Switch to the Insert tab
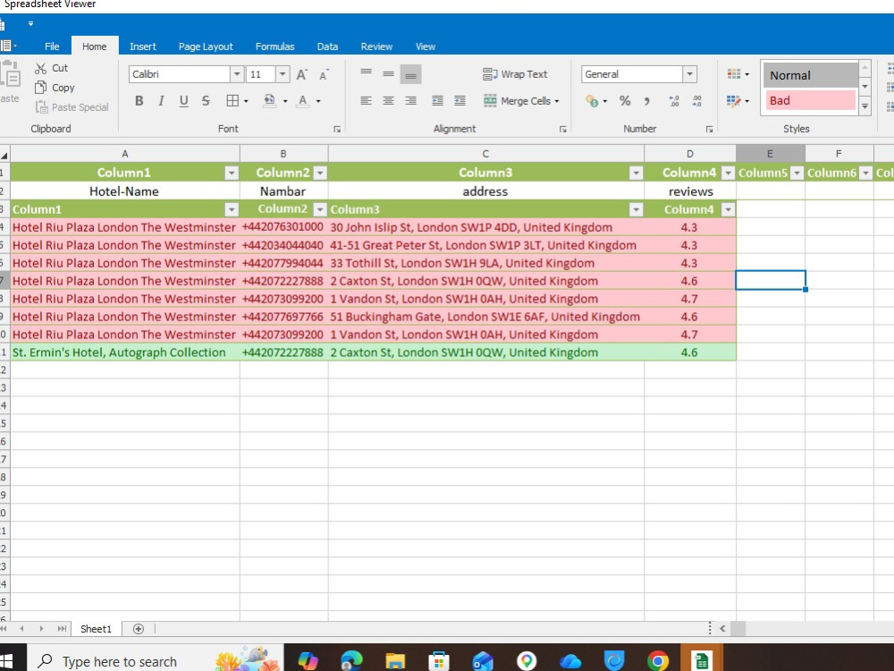The width and height of the screenshot is (894, 671). [x=142, y=47]
